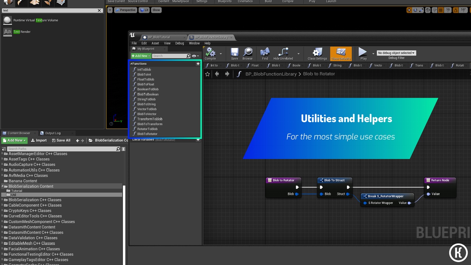Select the TransformToBlob function
The width and height of the screenshot is (471, 265).
(x=150, y=119)
